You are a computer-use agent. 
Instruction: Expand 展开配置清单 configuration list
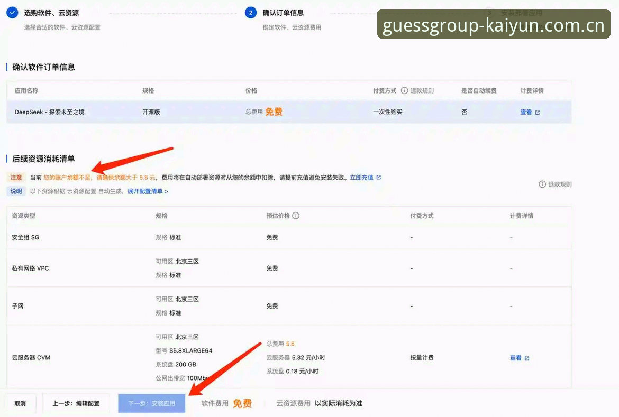pyautogui.click(x=147, y=191)
